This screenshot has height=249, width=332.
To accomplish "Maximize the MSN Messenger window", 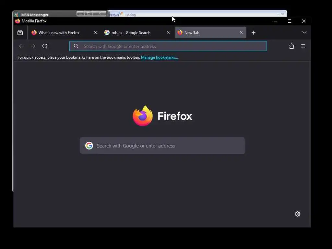I will 89,13.
